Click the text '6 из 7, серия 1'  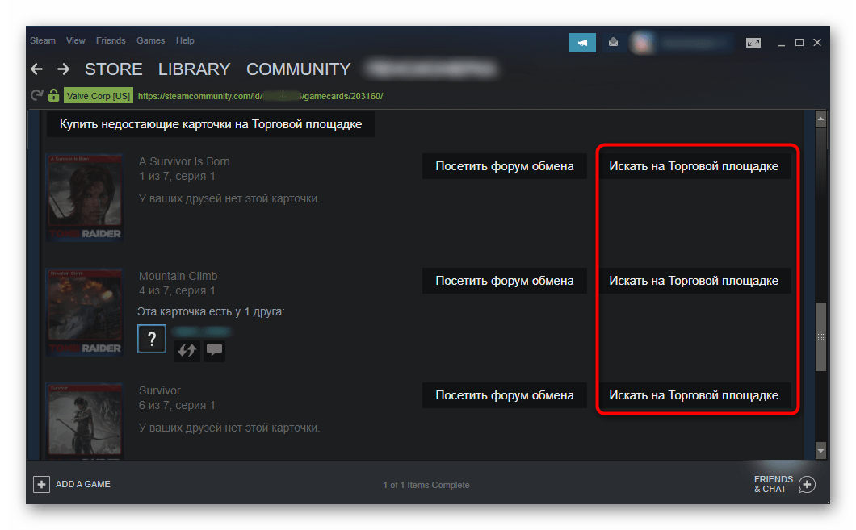177,405
